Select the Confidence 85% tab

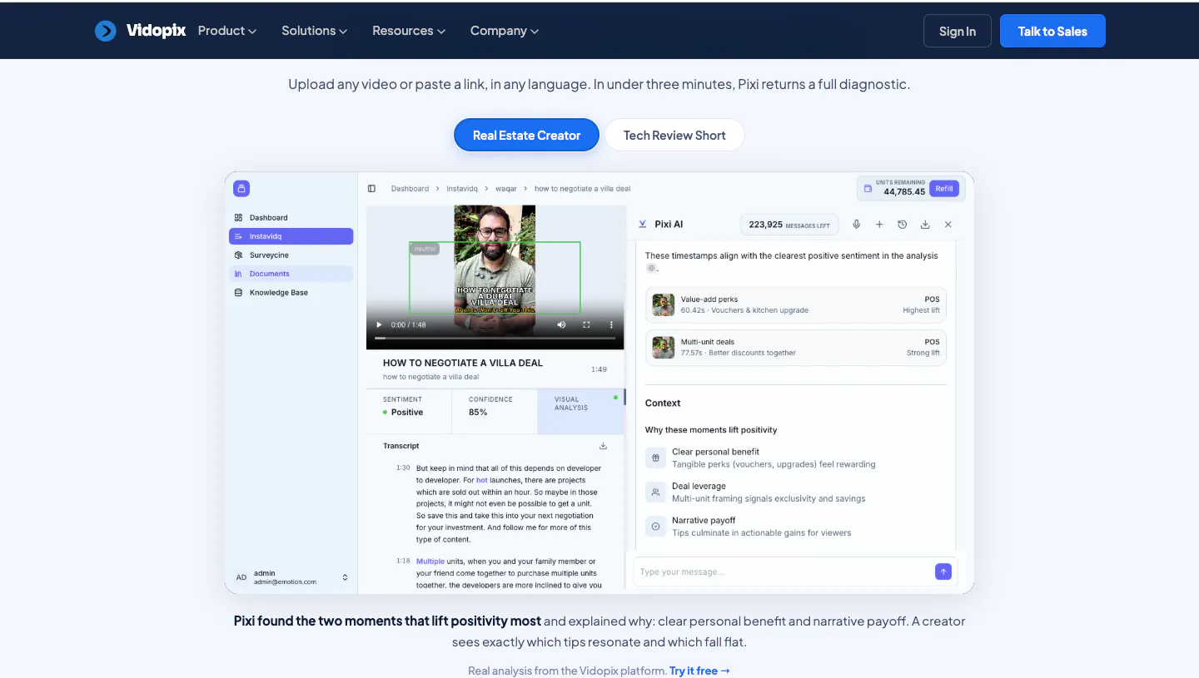click(495, 411)
